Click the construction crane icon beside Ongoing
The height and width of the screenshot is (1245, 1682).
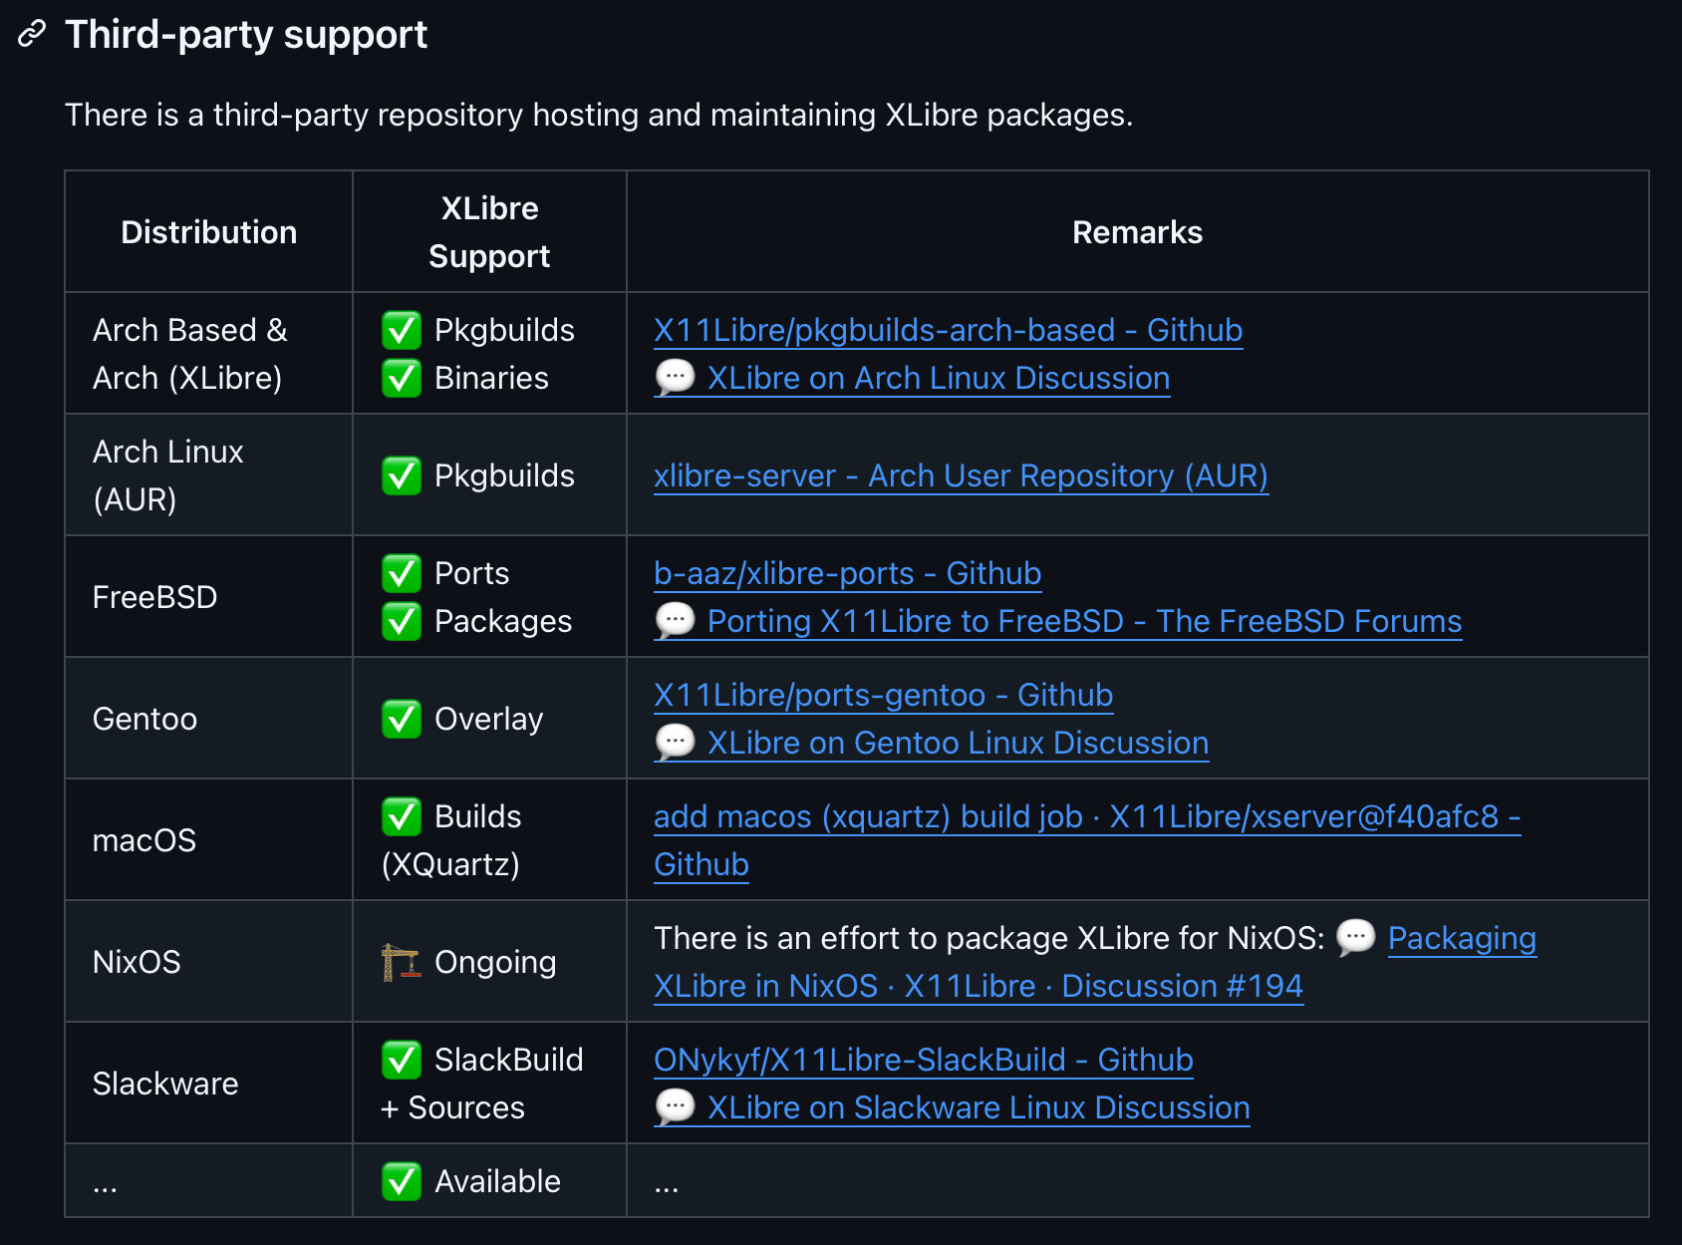pyautogui.click(x=401, y=962)
